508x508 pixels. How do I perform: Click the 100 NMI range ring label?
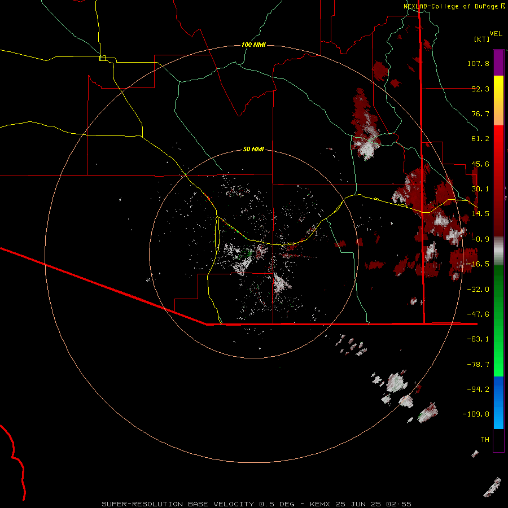point(253,45)
